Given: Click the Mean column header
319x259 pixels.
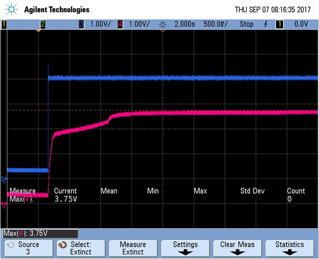Looking at the screenshot, I should pos(109,191).
